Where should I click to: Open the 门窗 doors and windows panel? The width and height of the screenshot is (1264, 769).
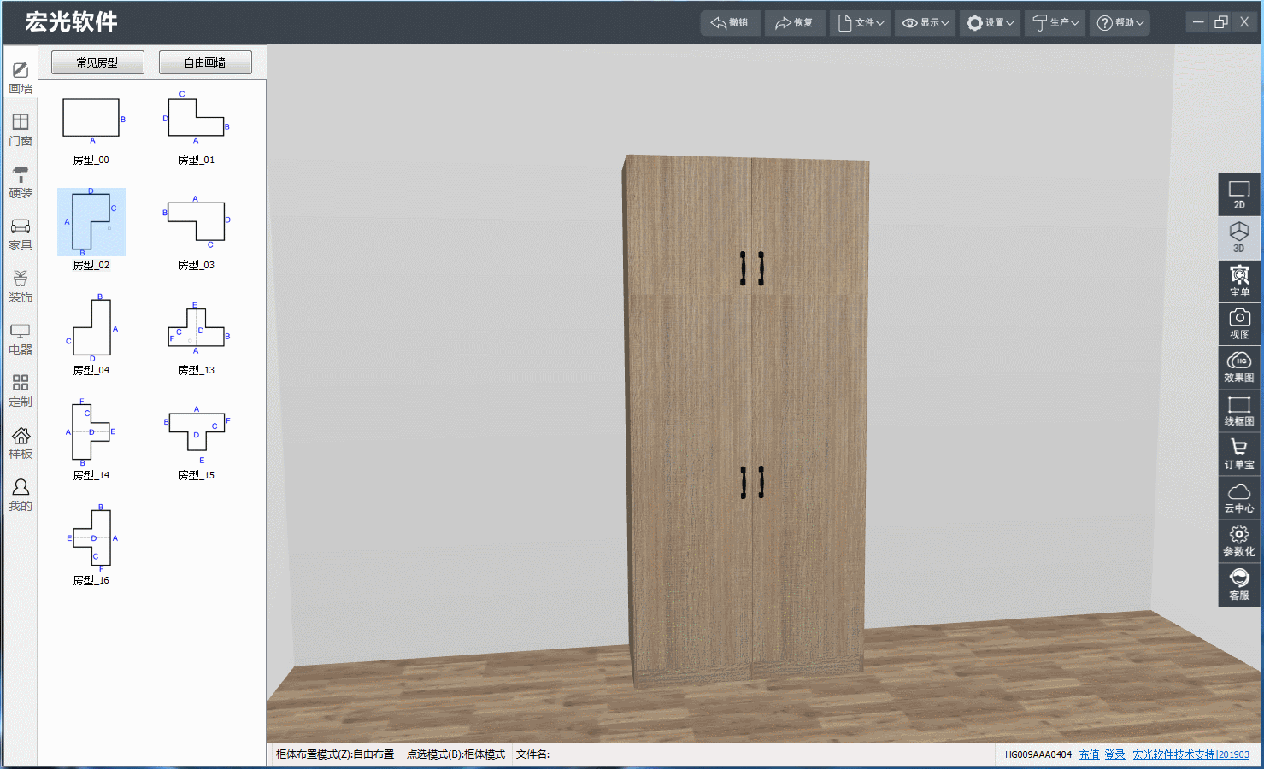point(21,130)
